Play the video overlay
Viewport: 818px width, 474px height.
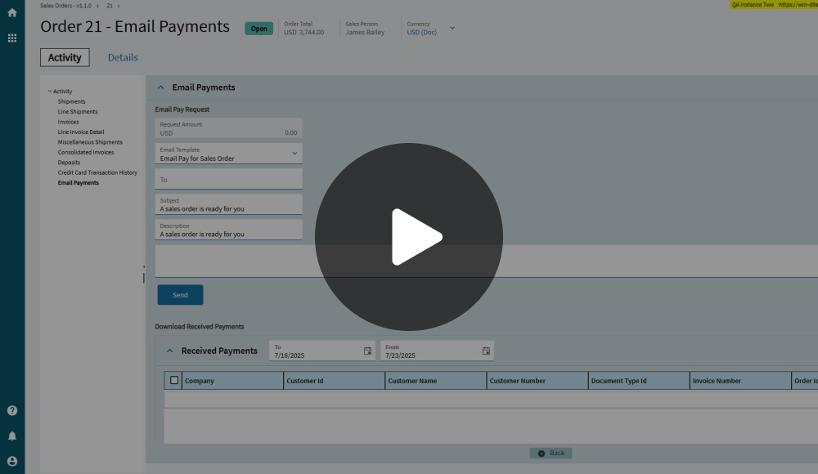pyautogui.click(x=409, y=237)
